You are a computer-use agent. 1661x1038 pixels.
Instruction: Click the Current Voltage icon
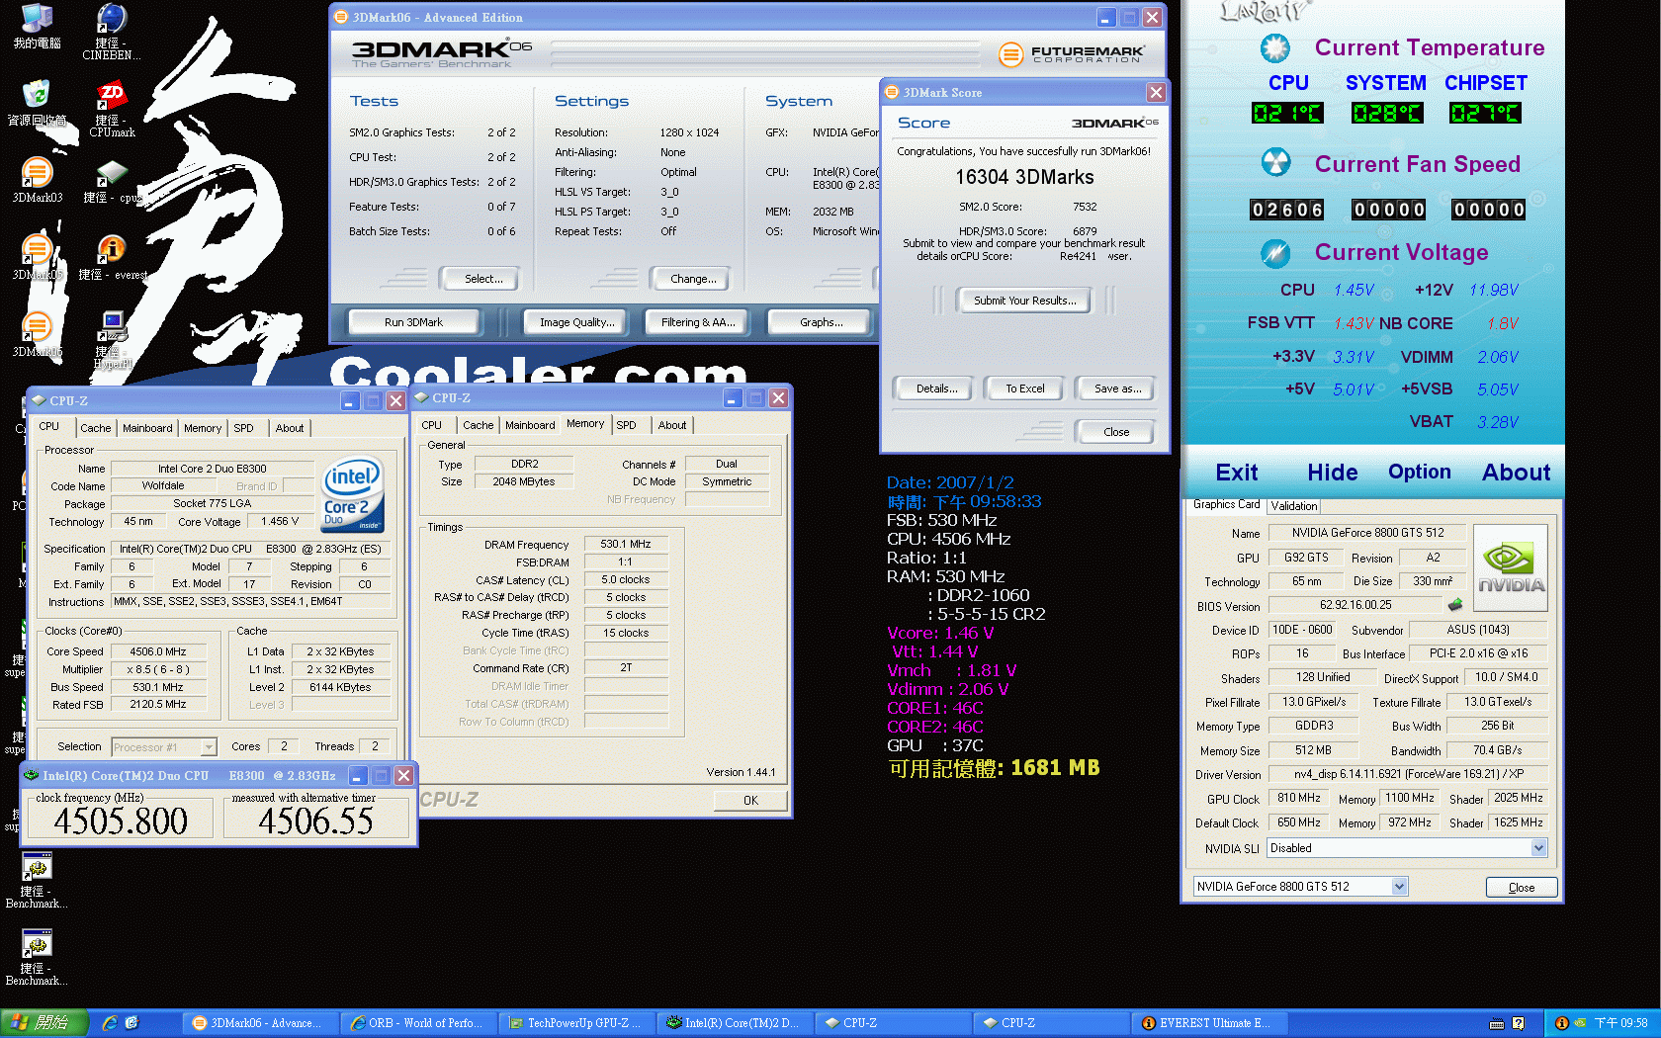pyautogui.click(x=1275, y=254)
